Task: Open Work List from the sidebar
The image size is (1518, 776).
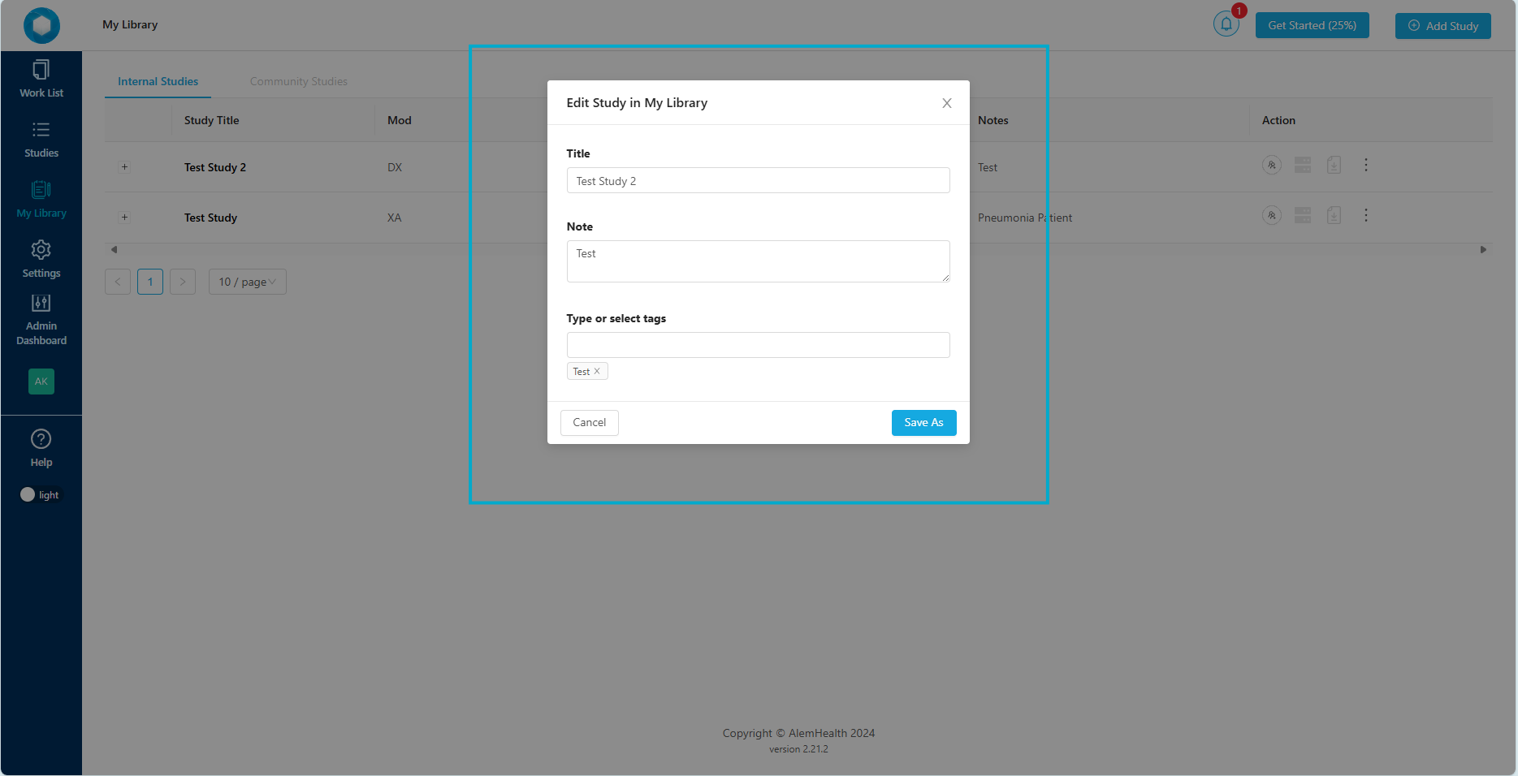Action: 41,80
